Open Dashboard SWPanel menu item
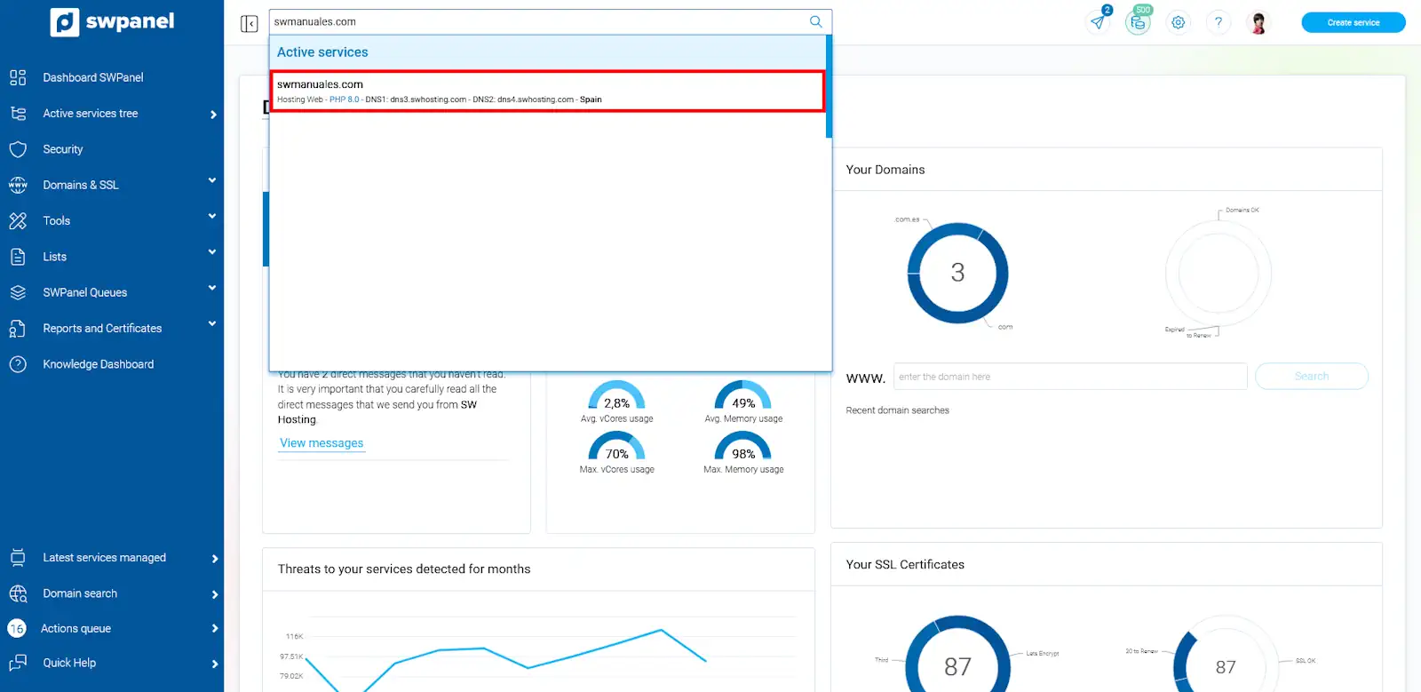1421x692 pixels. coord(92,78)
